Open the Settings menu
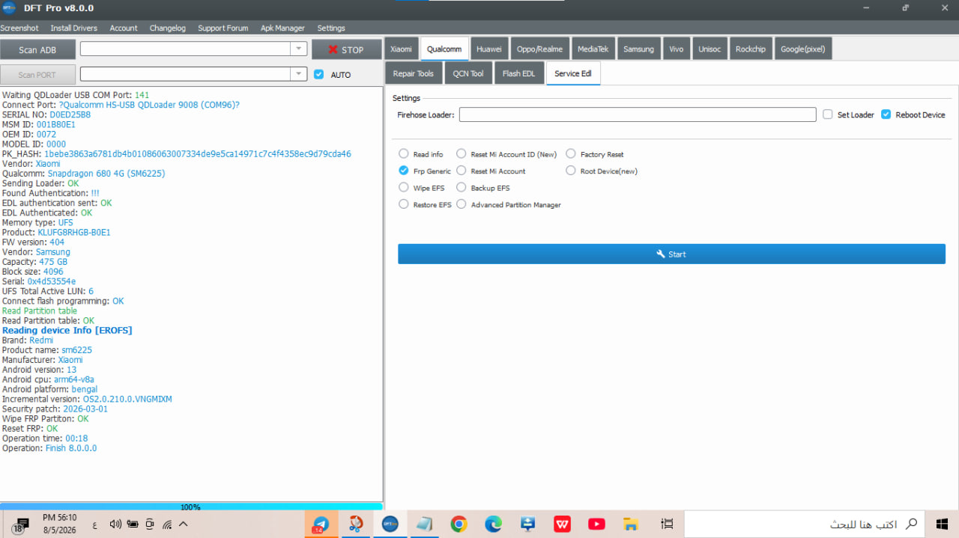This screenshot has width=959, height=538. (331, 28)
